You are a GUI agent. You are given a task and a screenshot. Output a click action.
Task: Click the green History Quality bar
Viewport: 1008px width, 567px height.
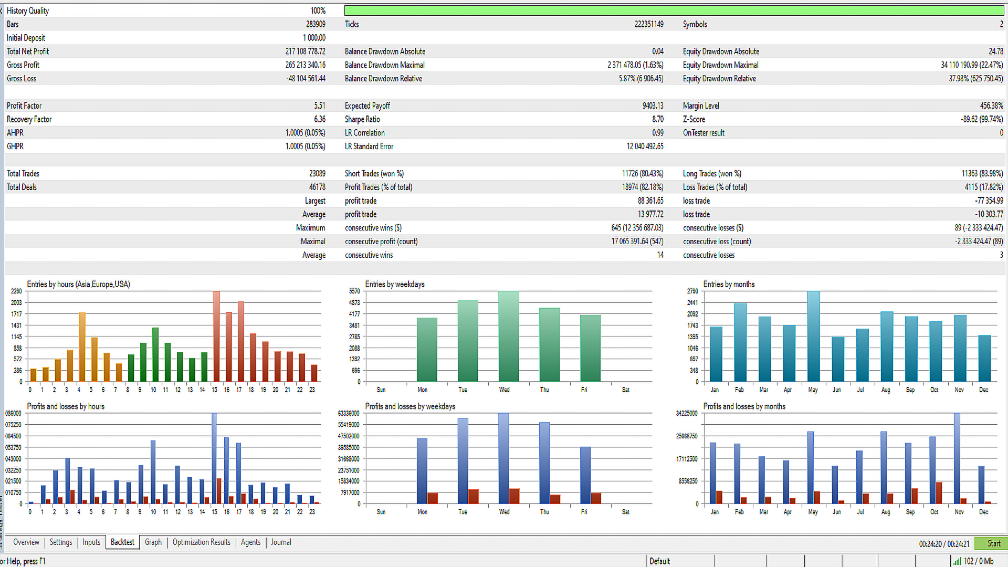(x=674, y=10)
